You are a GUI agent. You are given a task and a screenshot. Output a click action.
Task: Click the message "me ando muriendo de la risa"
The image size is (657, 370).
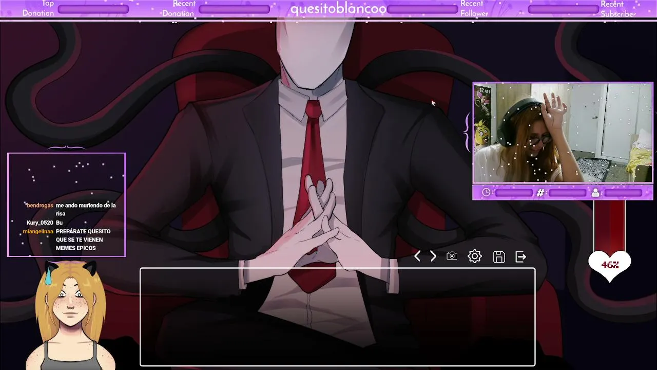tap(86, 209)
